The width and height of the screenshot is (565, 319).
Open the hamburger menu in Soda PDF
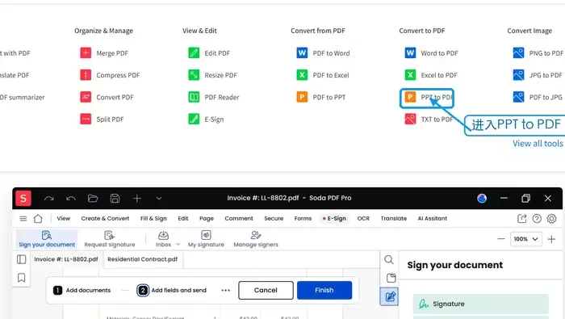point(23,218)
